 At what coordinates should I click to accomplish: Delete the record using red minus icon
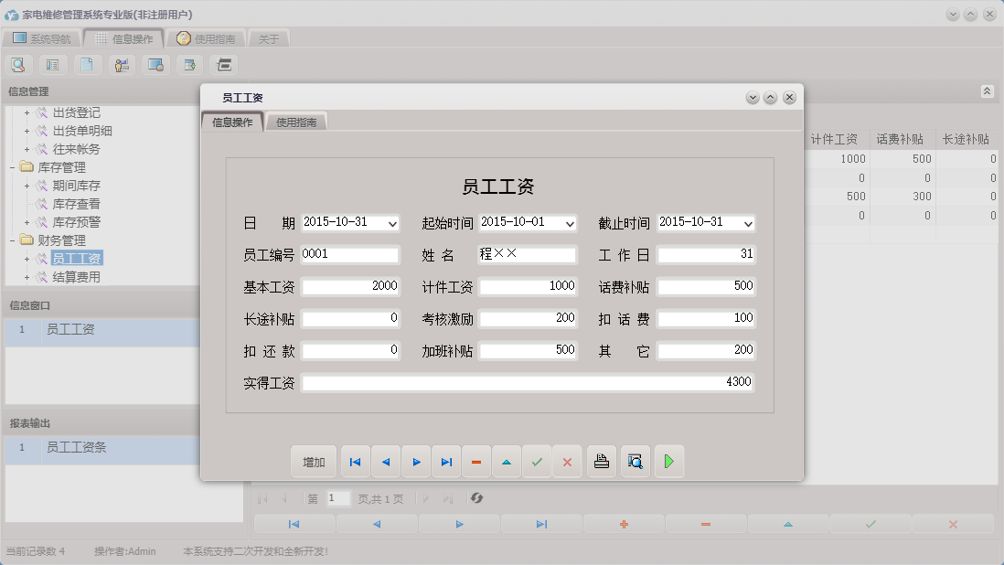click(475, 462)
